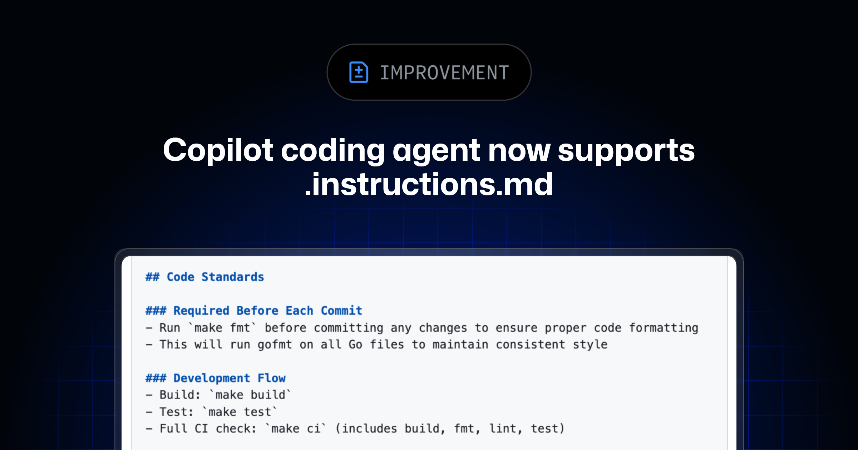Click the "###" marker before Development Flow
The width and height of the screenshot is (858, 450).
[x=156, y=378]
